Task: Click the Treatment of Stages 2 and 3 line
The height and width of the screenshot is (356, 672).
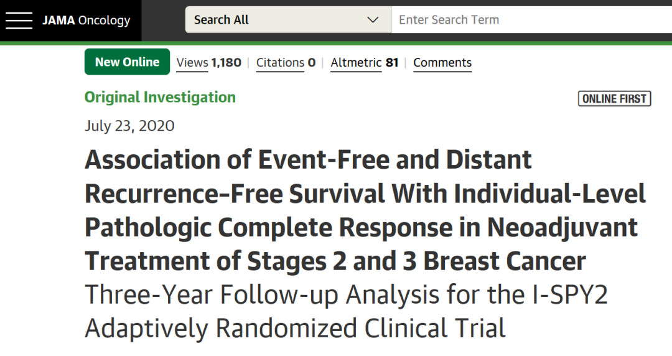Action: 335,261
